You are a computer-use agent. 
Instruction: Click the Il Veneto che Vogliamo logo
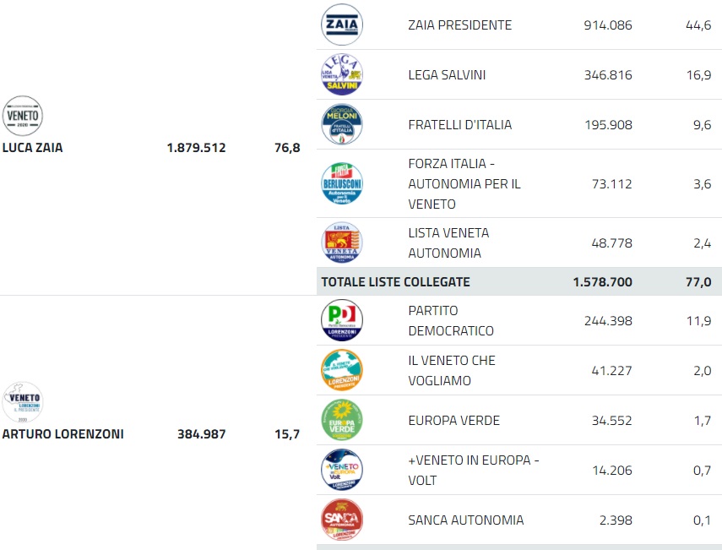342,370
